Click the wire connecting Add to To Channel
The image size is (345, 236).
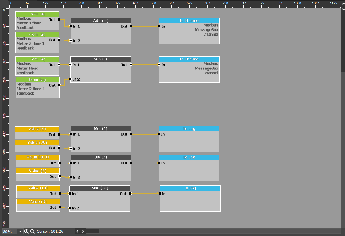(x=145, y=26)
